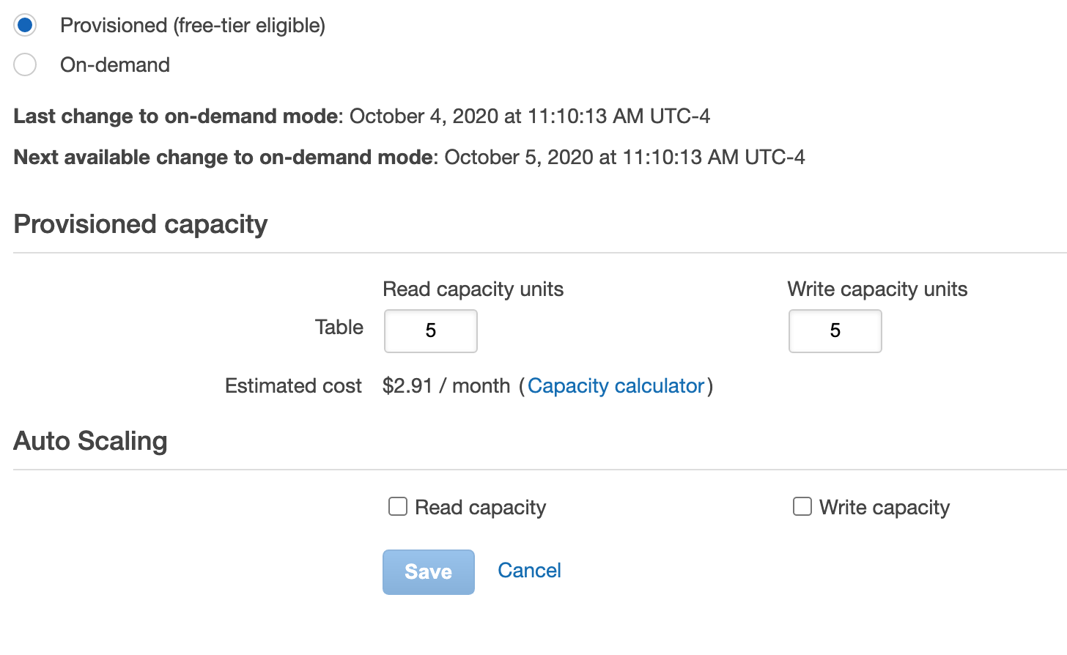
Task: Click the Auto Scaling section heading
Action: pos(90,441)
